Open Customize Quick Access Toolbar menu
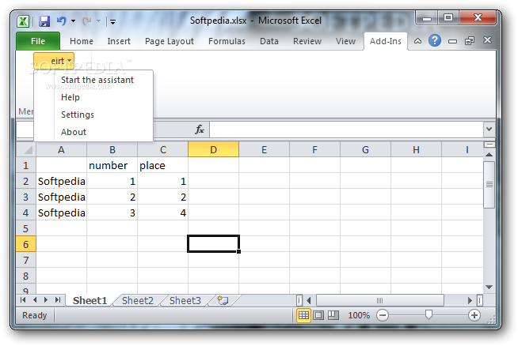The height and width of the screenshot is (346, 518). point(112,22)
